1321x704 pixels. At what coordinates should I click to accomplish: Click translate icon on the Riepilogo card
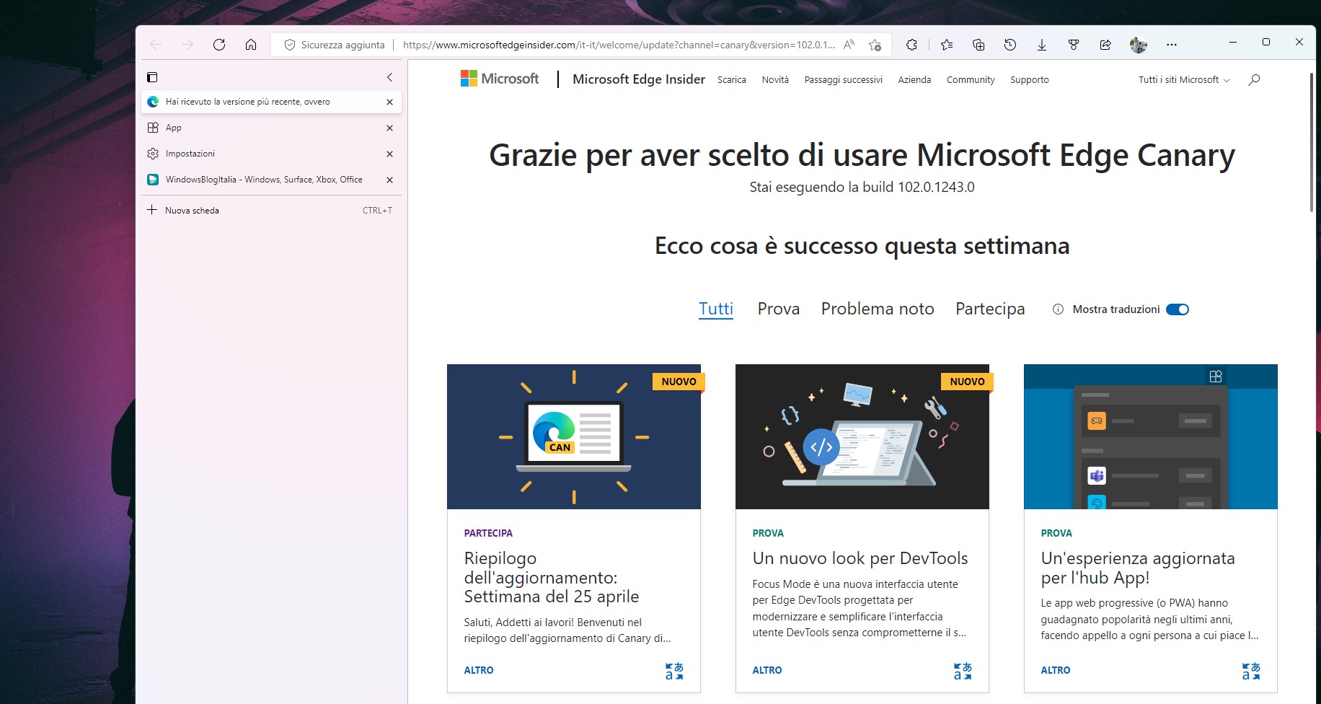tap(674, 671)
